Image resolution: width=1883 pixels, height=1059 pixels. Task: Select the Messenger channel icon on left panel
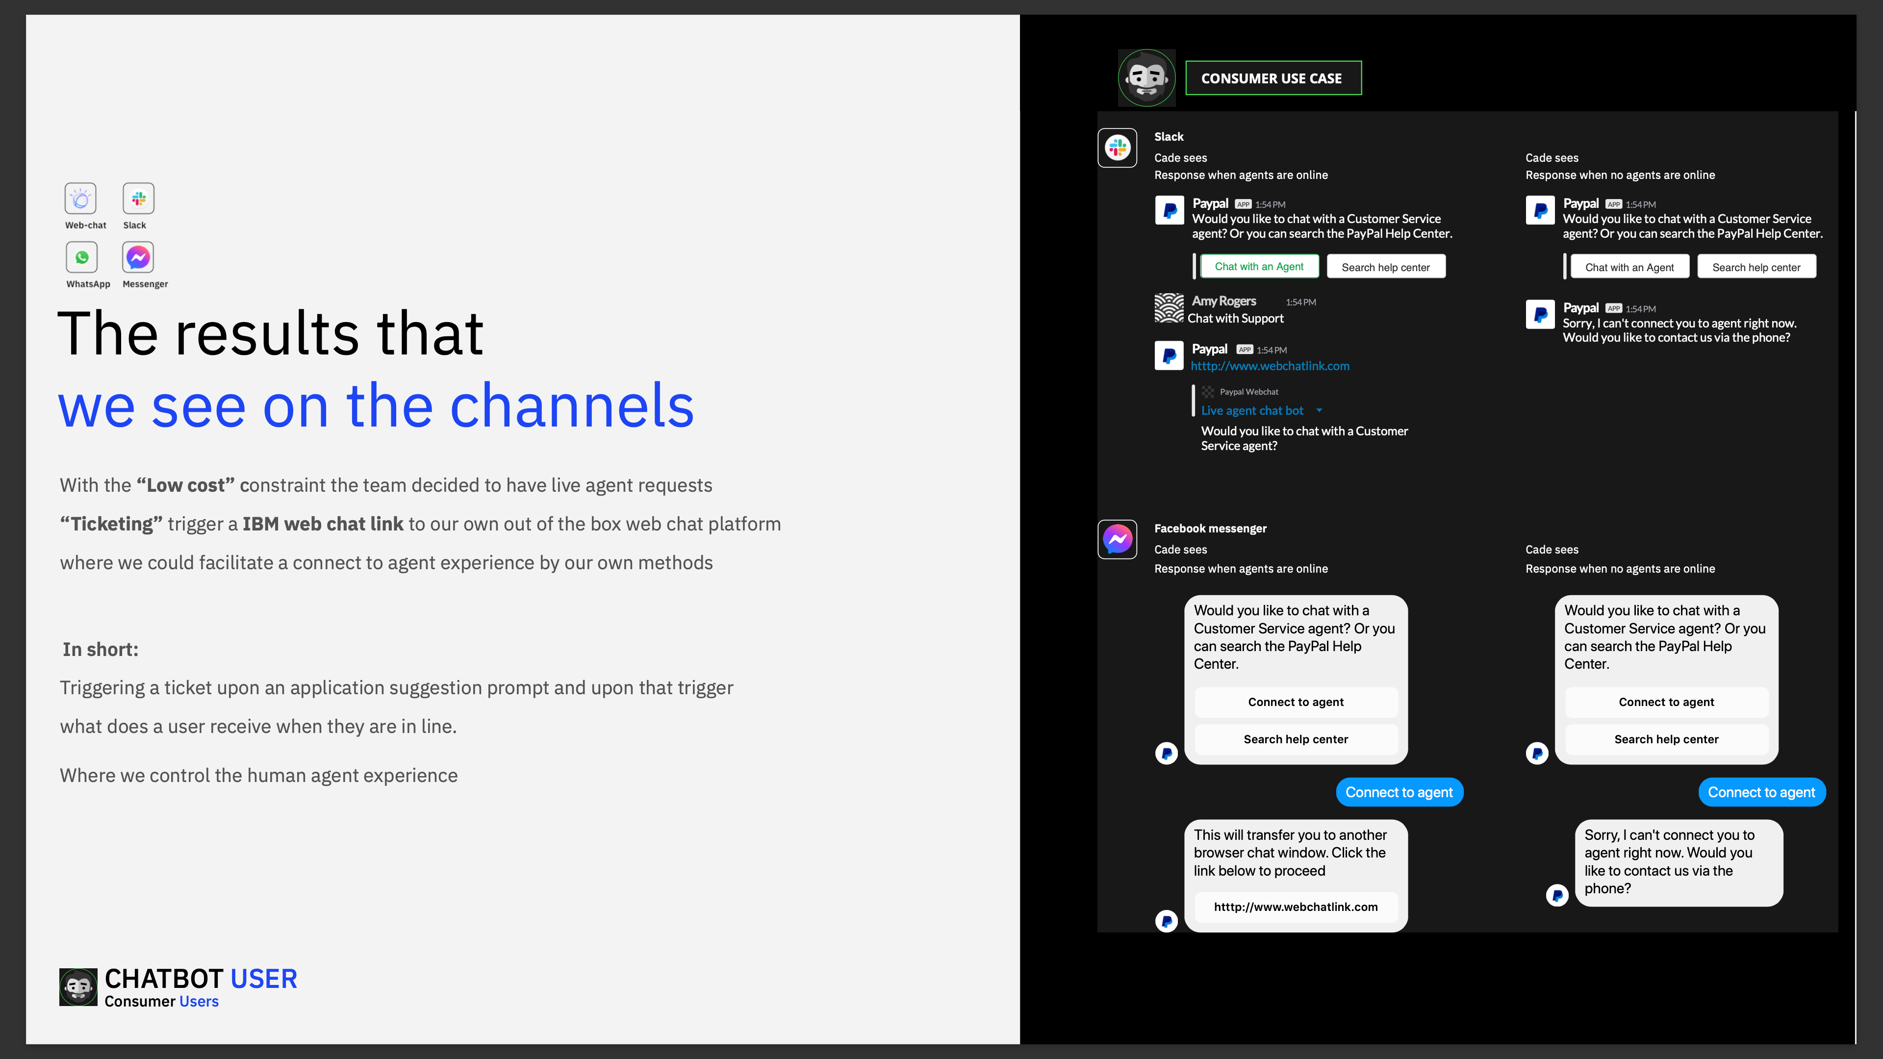point(138,257)
